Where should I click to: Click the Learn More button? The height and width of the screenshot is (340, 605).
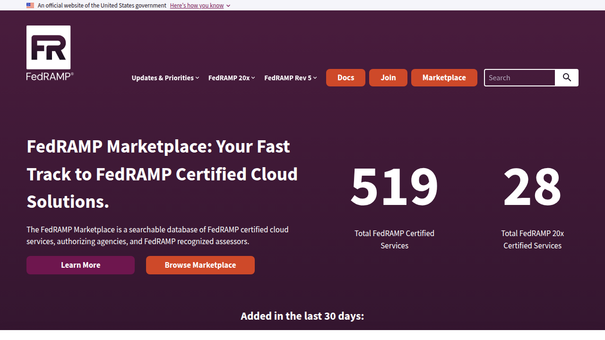(80, 265)
